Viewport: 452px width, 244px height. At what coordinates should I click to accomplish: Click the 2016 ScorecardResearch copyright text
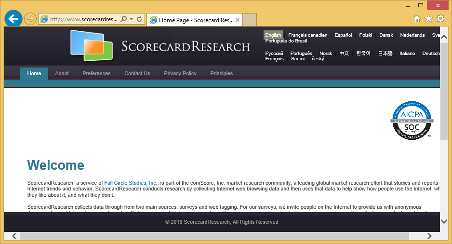point(222,222)
